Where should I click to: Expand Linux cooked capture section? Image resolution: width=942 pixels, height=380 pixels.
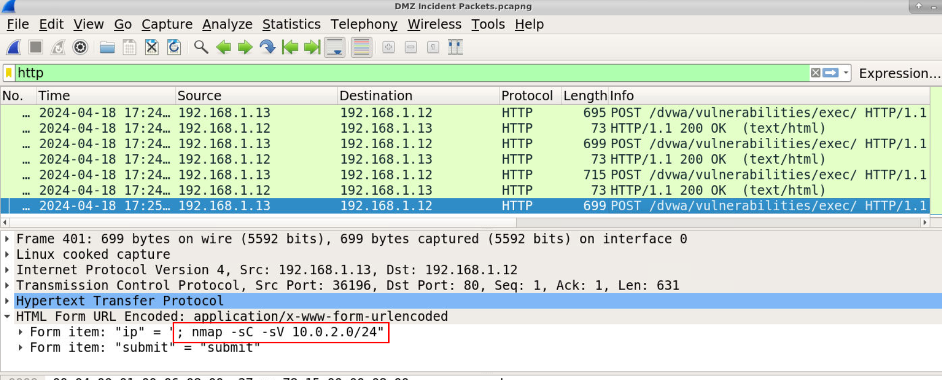pos(7,254)
